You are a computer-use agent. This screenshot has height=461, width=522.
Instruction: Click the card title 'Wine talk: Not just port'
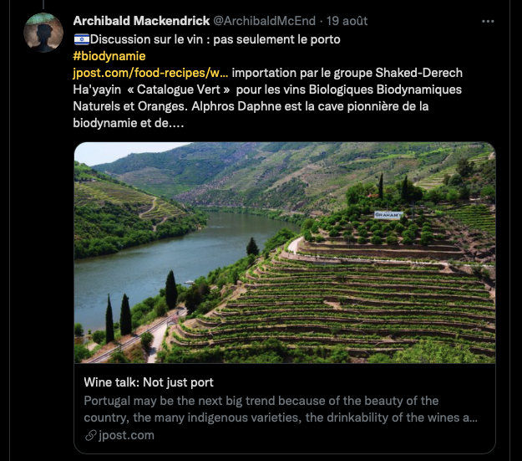pos(149,382)
